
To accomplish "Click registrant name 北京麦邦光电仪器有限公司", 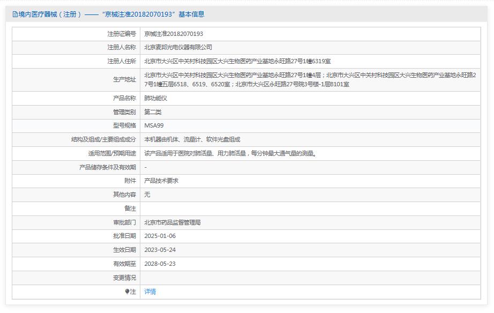I will tap(178, 48).
